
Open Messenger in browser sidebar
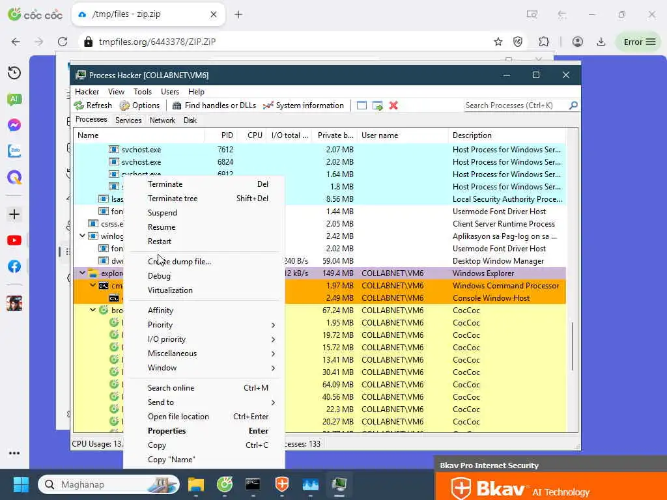click(14, 125)
